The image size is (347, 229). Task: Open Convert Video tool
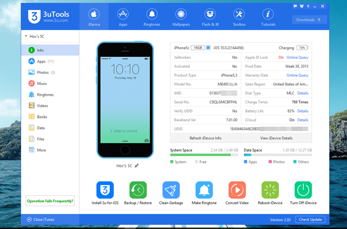click(237, 190)
